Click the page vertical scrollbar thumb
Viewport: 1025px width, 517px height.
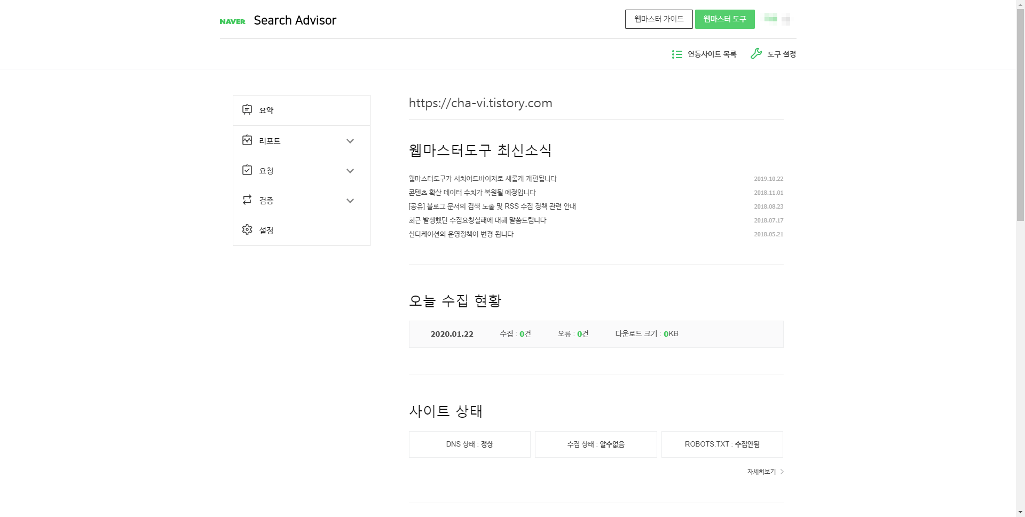pyautogui.click(x=1020, y=115)
